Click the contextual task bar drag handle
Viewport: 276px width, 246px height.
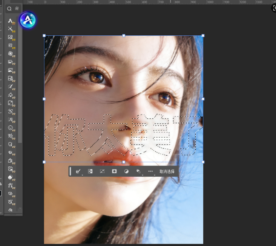pos(70,171)
